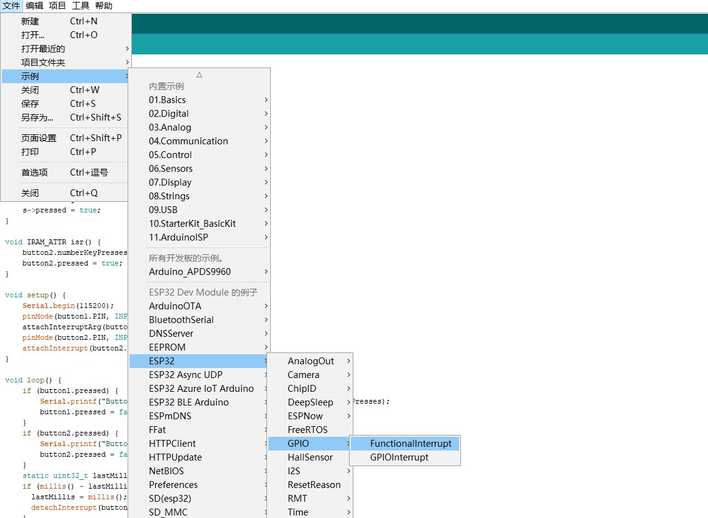708x518 pixels.
Task: Open the SD(esp32) examples submenu
Action: [199, 499]
